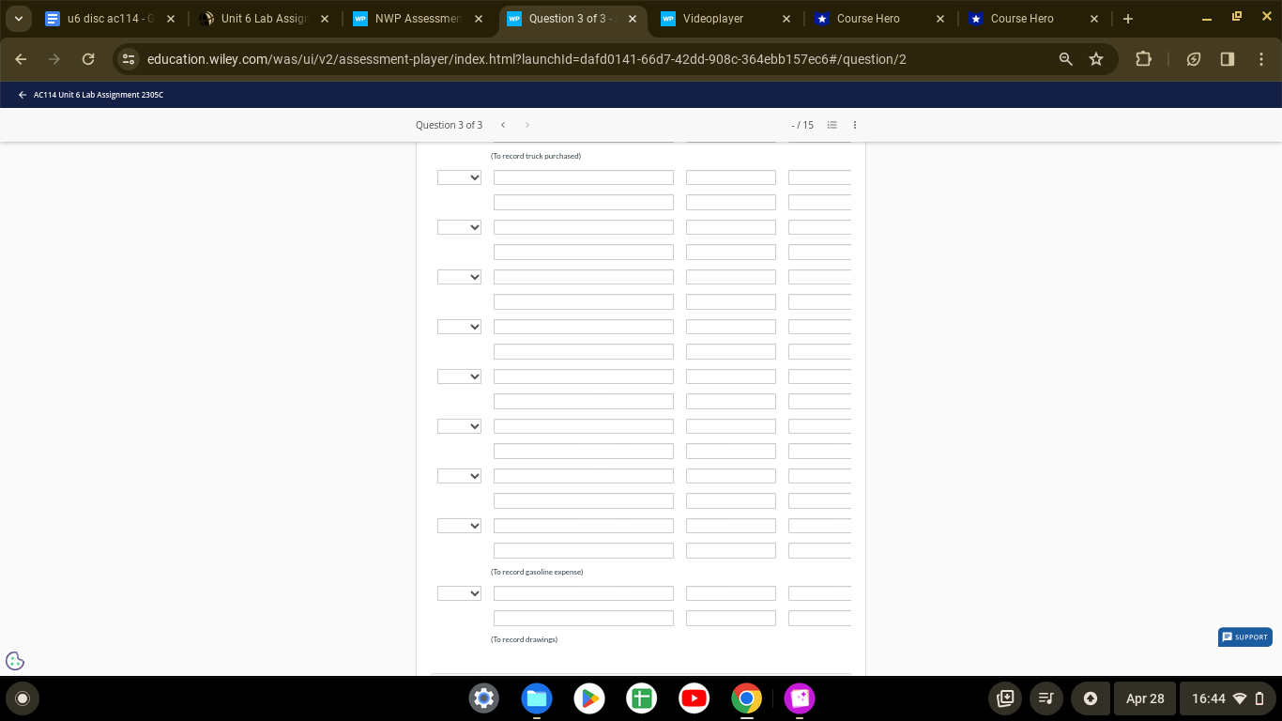Open the seventh date dropdown in the journal
This screenshot has height=721, width=1282.
tap(459, 476)
